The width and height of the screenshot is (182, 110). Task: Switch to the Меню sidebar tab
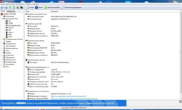(3, 11)
